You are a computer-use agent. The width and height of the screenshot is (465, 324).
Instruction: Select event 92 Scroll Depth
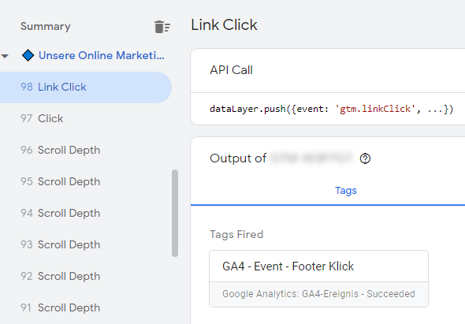60,276
